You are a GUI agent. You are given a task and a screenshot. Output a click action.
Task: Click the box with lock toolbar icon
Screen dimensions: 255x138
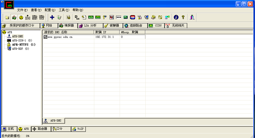click(x=139, y=17)
